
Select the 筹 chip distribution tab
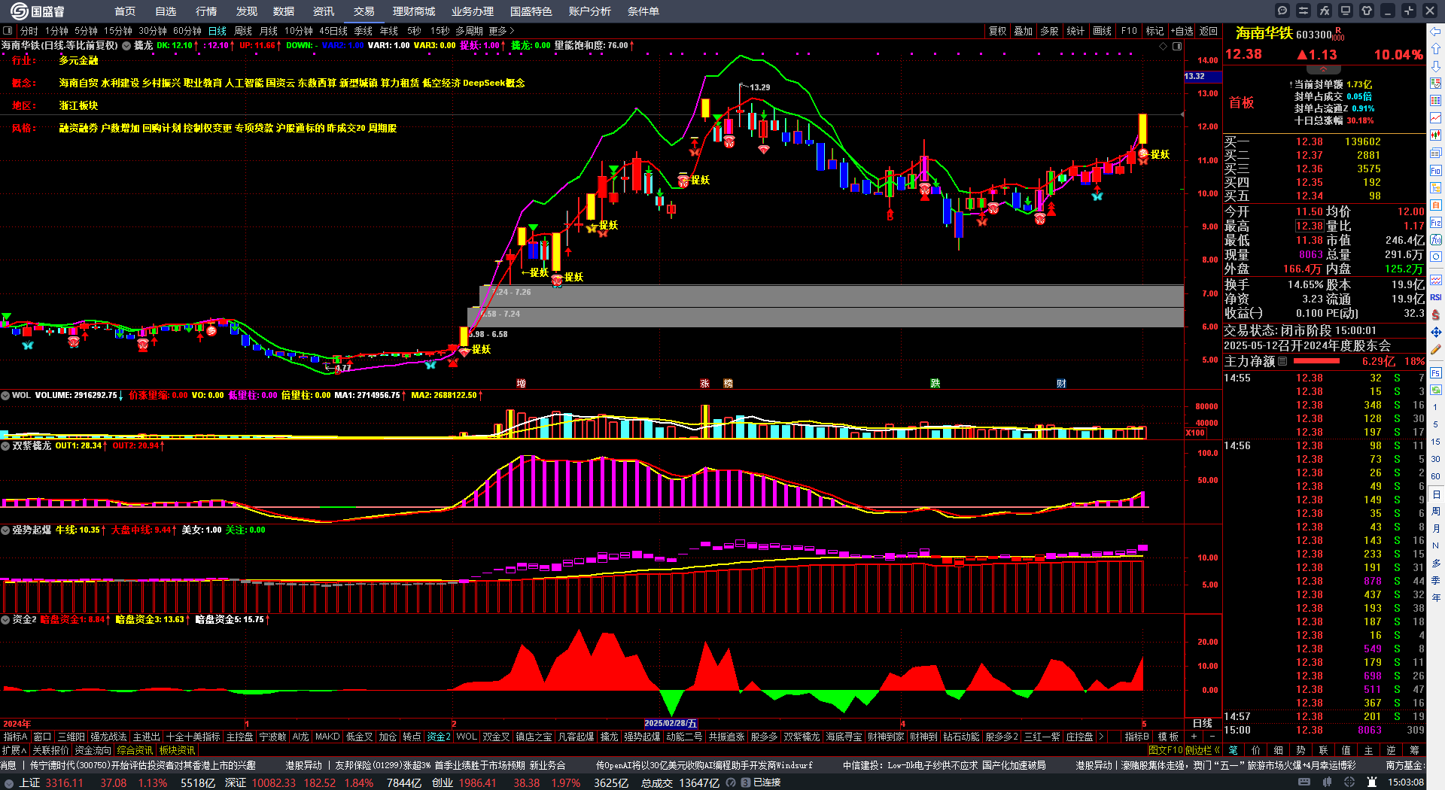pyautogui.click(x=1415, y=750)
